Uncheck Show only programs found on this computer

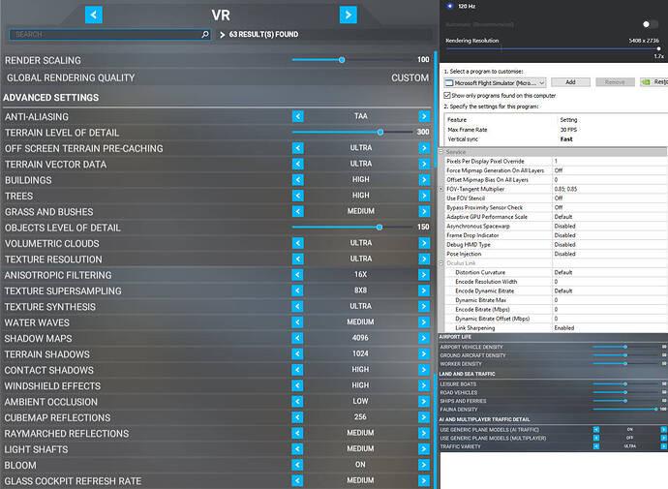(447, 96)
